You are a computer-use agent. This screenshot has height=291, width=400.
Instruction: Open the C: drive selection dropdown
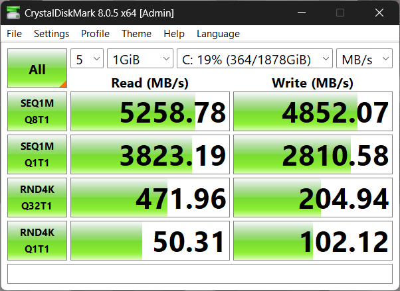tap(254, 60)
